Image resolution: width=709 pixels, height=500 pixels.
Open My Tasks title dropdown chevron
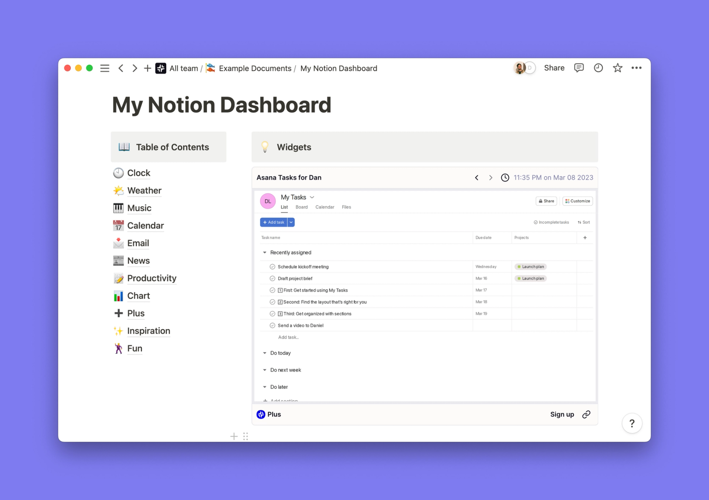(312, 197)
